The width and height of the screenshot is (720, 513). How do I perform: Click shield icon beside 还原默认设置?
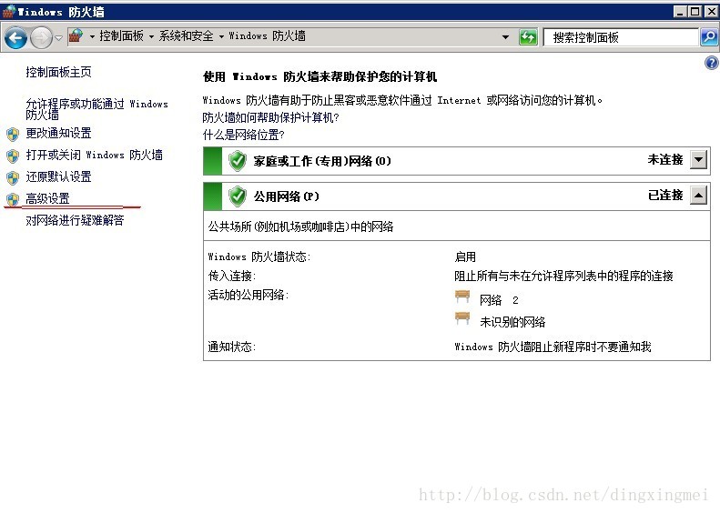[13, 177]
